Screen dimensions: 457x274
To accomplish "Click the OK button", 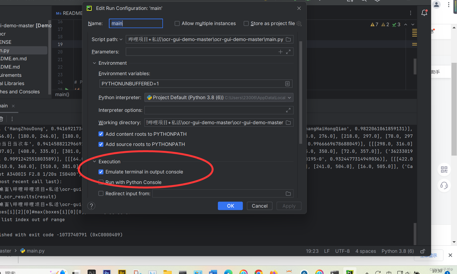I will pyautogui.click(x=230, y=206).
